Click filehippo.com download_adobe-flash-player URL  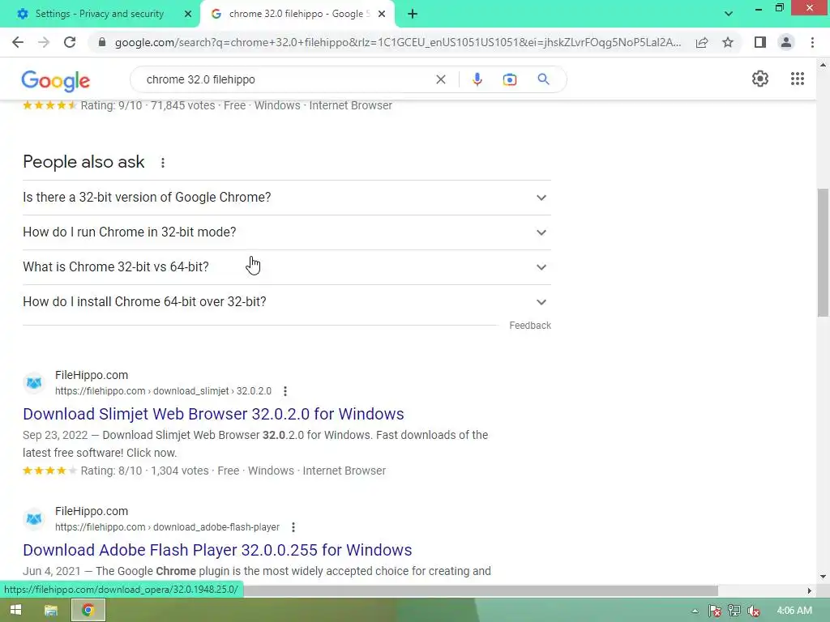click(x=167, y=526)
